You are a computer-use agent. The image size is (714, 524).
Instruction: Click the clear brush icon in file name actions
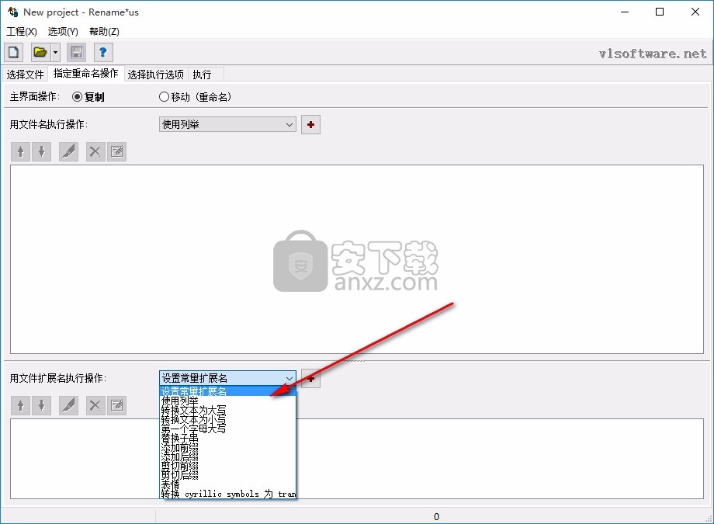(x=69, y=151)
